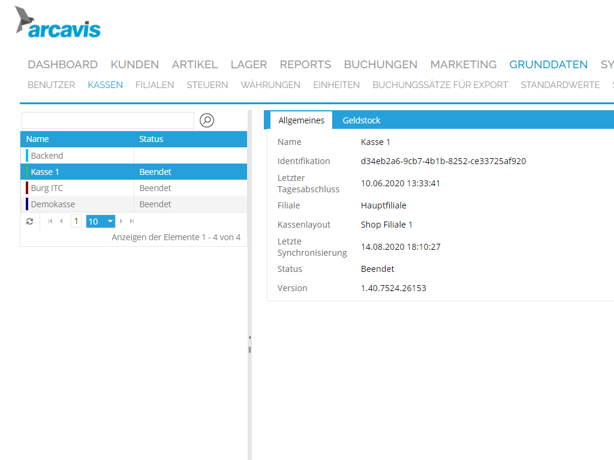Sort the list by Status column
The image size is (614, 460).
pos(151,139)
